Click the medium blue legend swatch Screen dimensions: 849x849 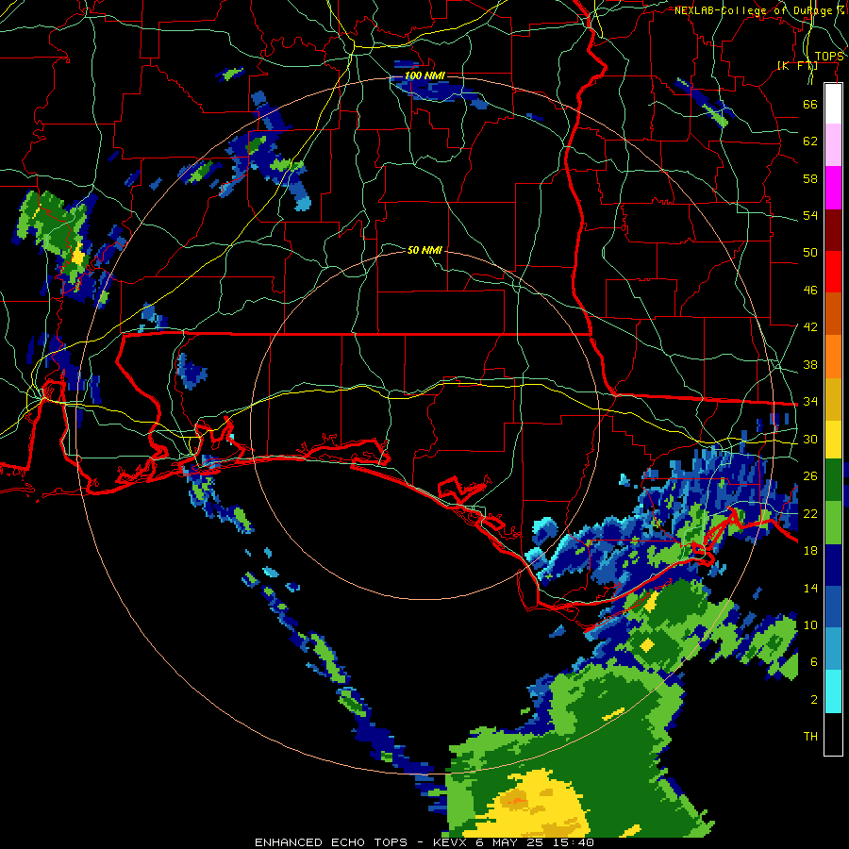click(x=833, y=608)
